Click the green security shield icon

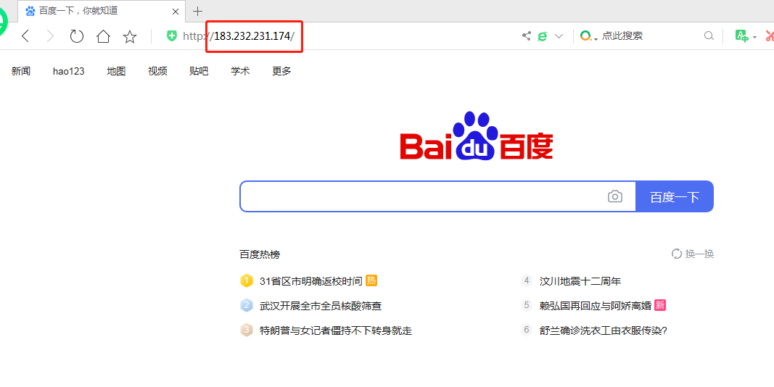[172, 36]
